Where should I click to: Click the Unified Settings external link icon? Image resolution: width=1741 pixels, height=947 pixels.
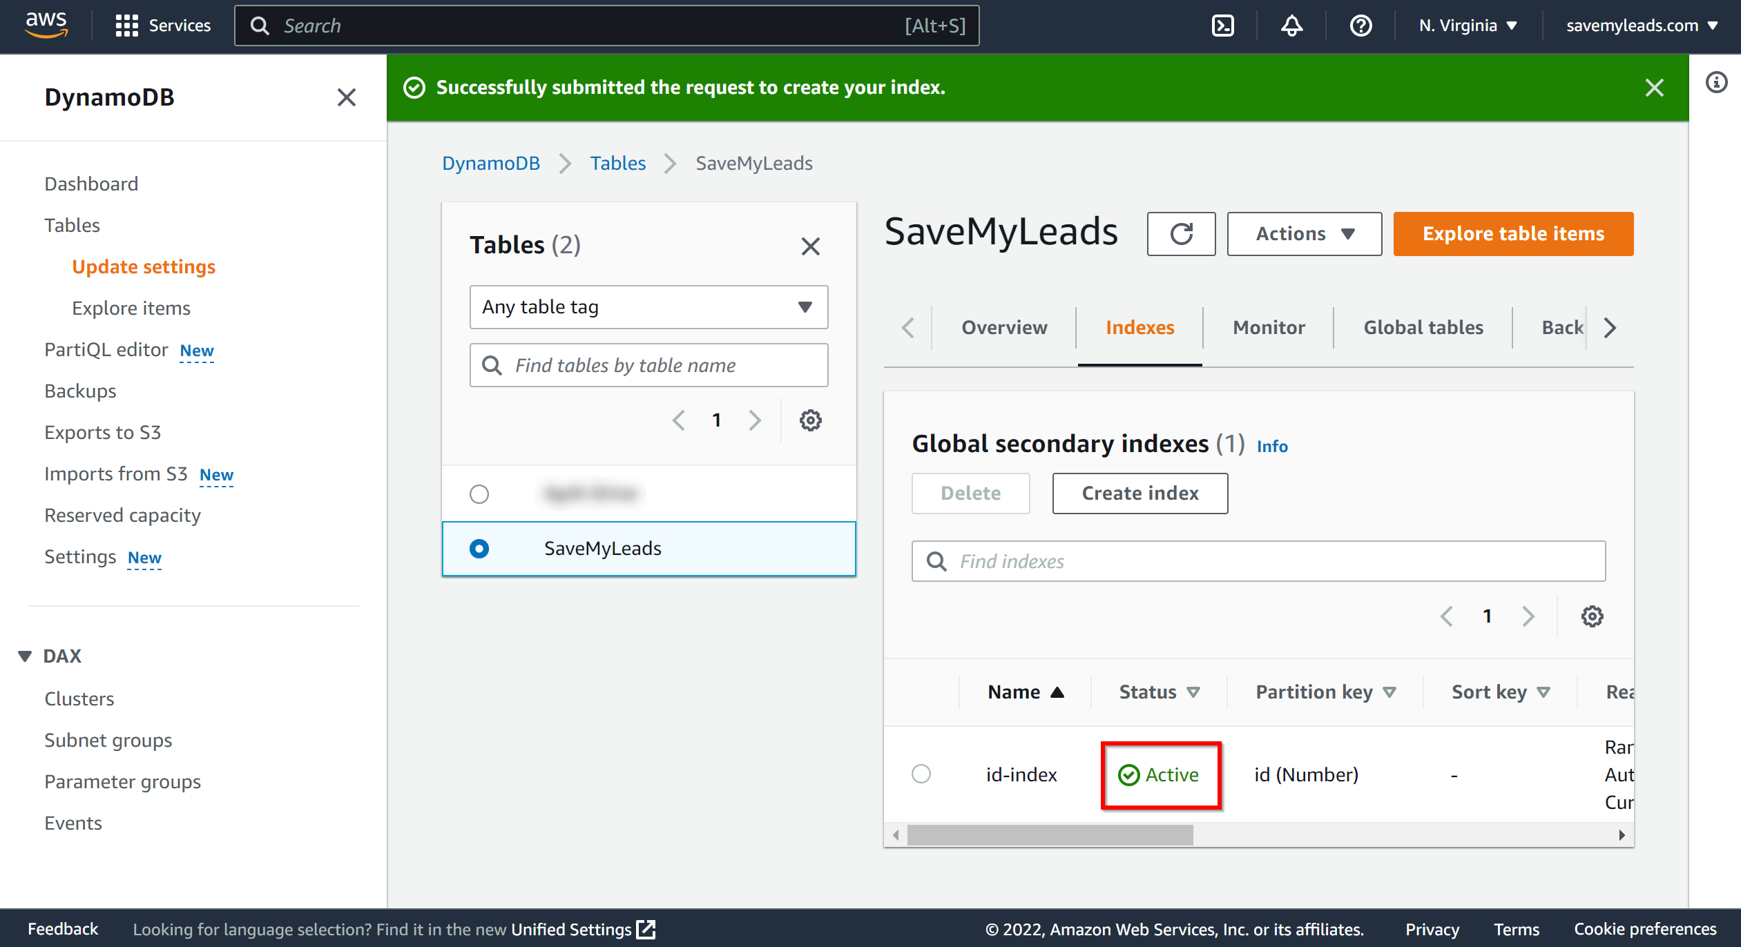click(646, 929)
